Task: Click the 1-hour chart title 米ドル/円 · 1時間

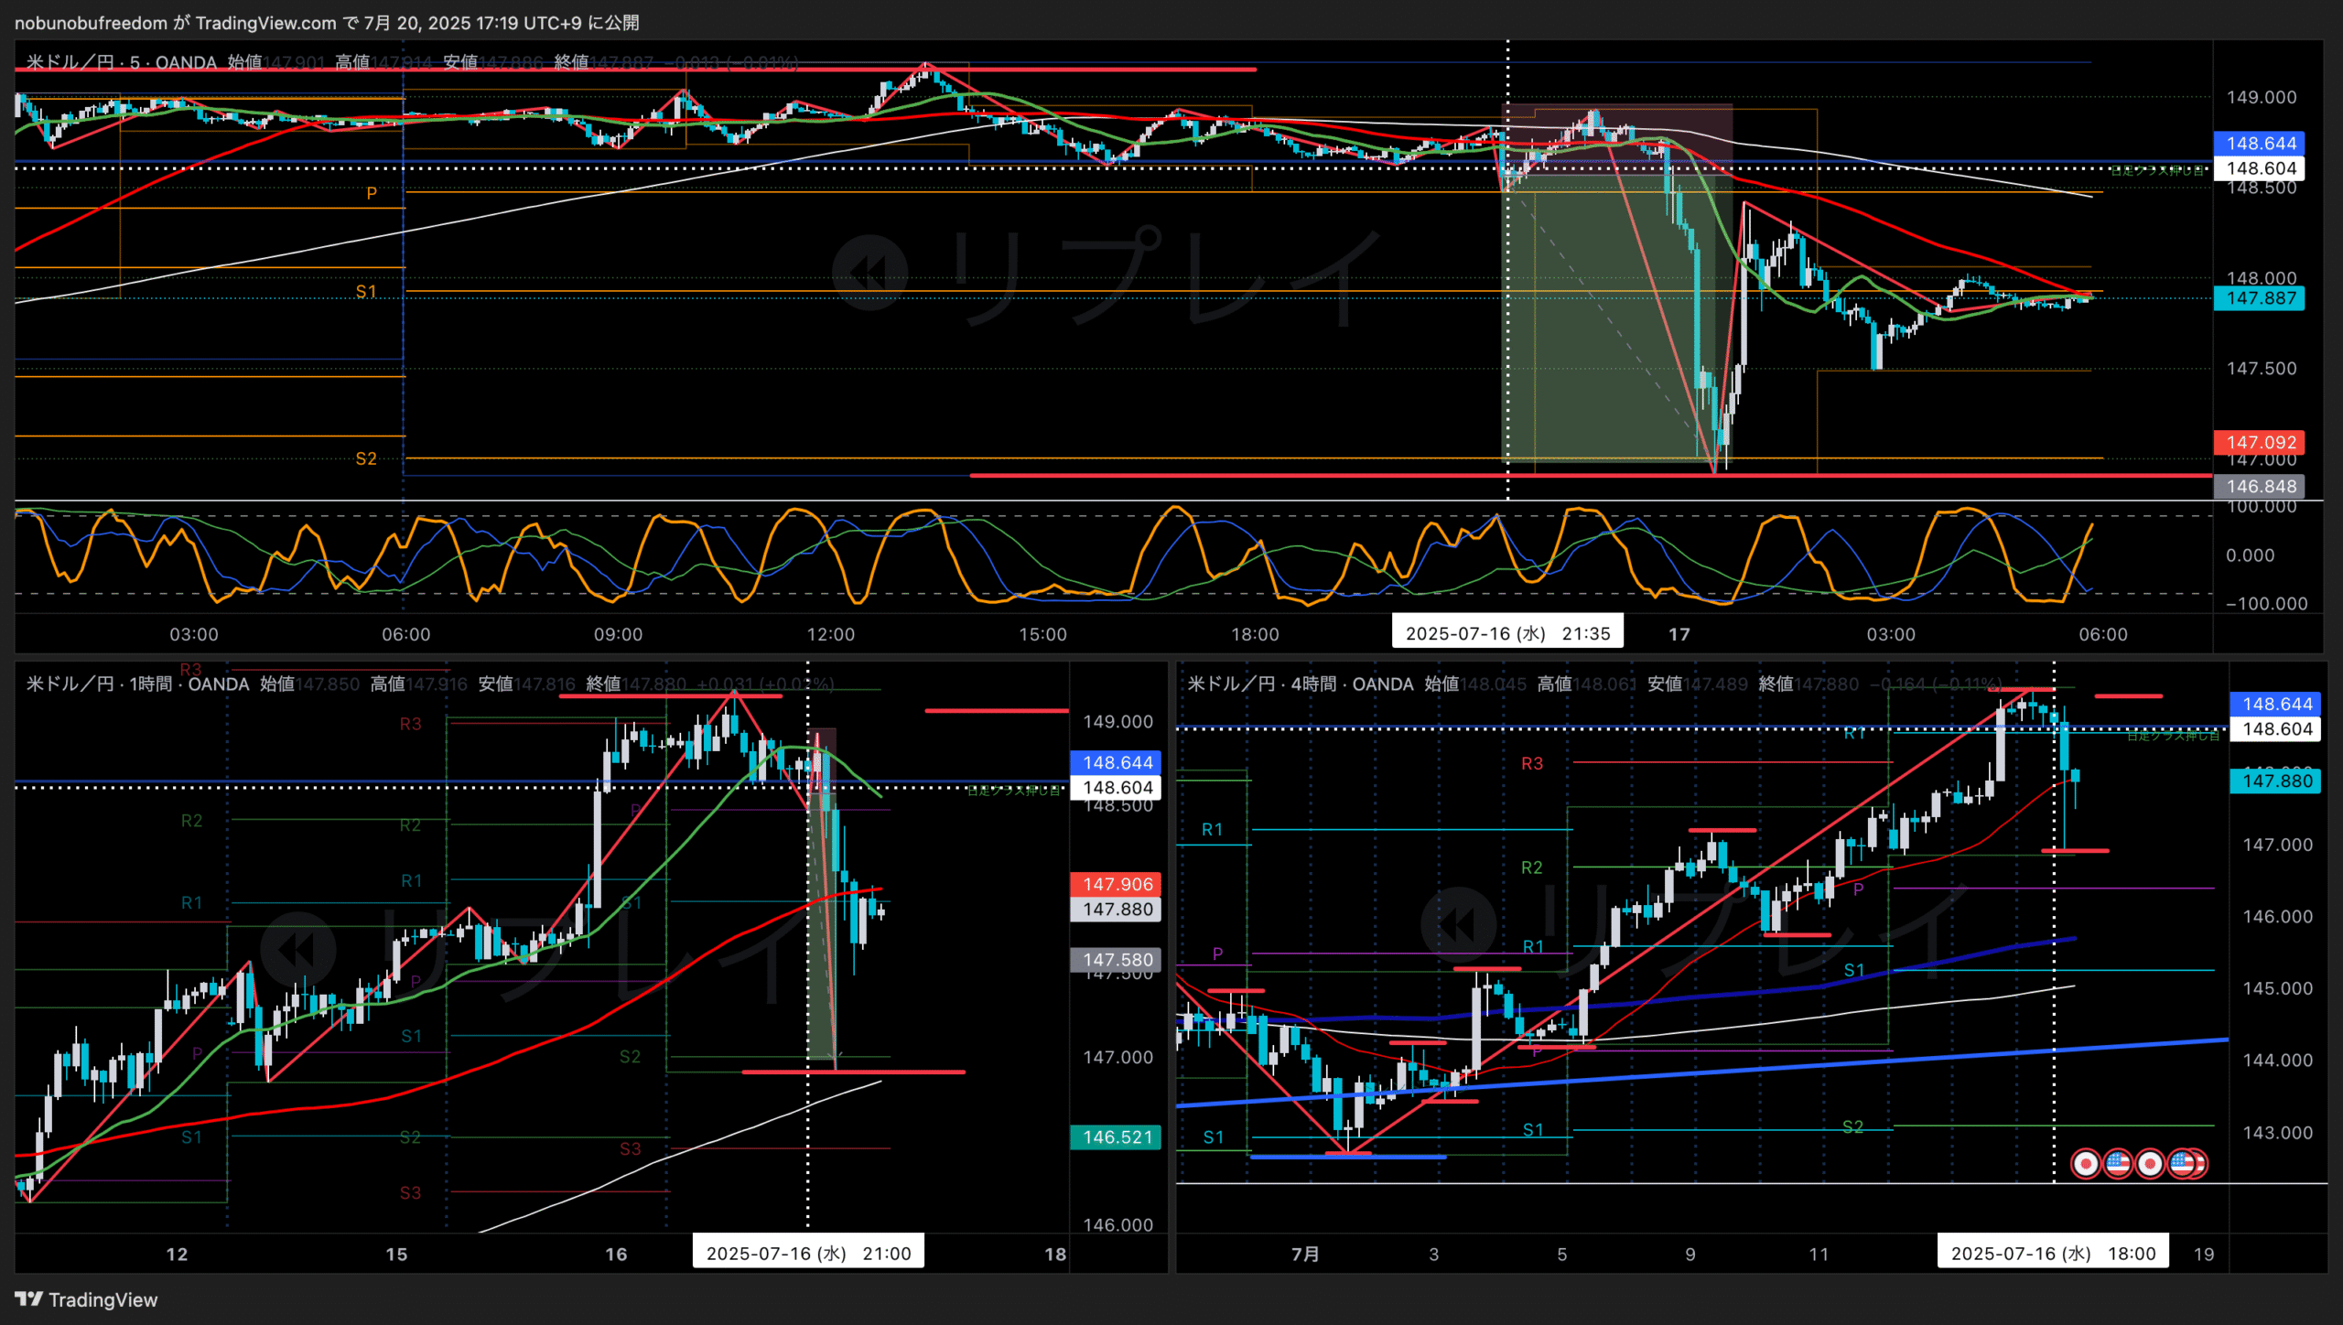Action: [137, 684]
